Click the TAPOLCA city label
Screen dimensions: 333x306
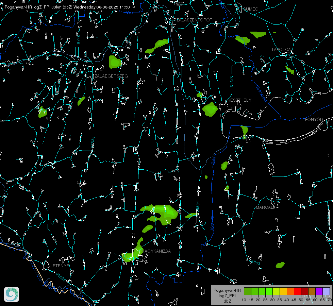coord(281,50)
